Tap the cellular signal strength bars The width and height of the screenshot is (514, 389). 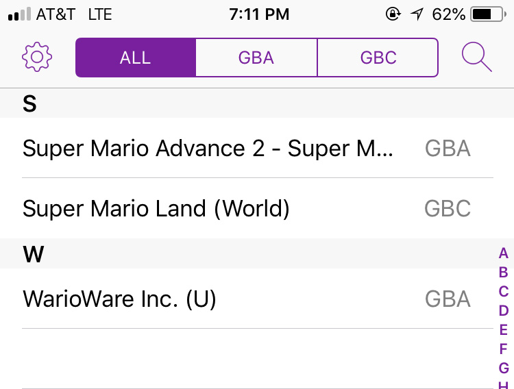pyautogui.click(x=20, y=14)
